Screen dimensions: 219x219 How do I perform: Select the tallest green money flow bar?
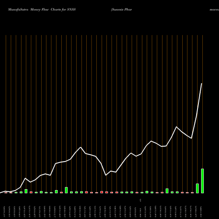(x=202, y=181)
